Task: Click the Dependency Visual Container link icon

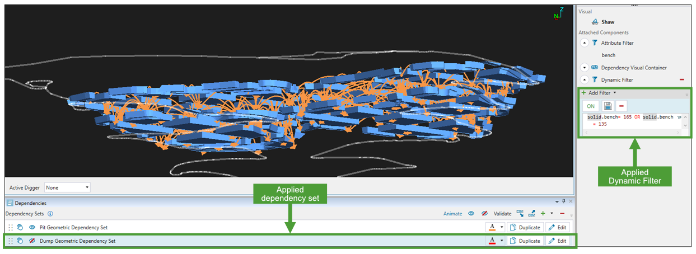Action: (x=595, y=67)
